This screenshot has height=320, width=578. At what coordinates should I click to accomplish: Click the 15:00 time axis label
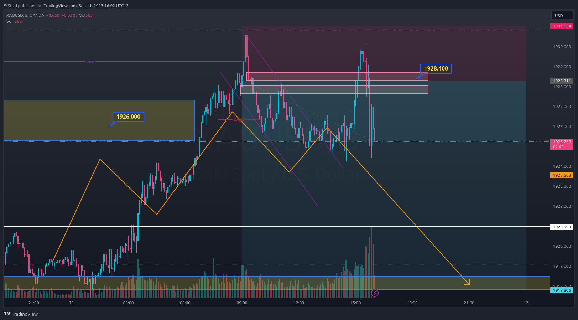click(355, 303)
